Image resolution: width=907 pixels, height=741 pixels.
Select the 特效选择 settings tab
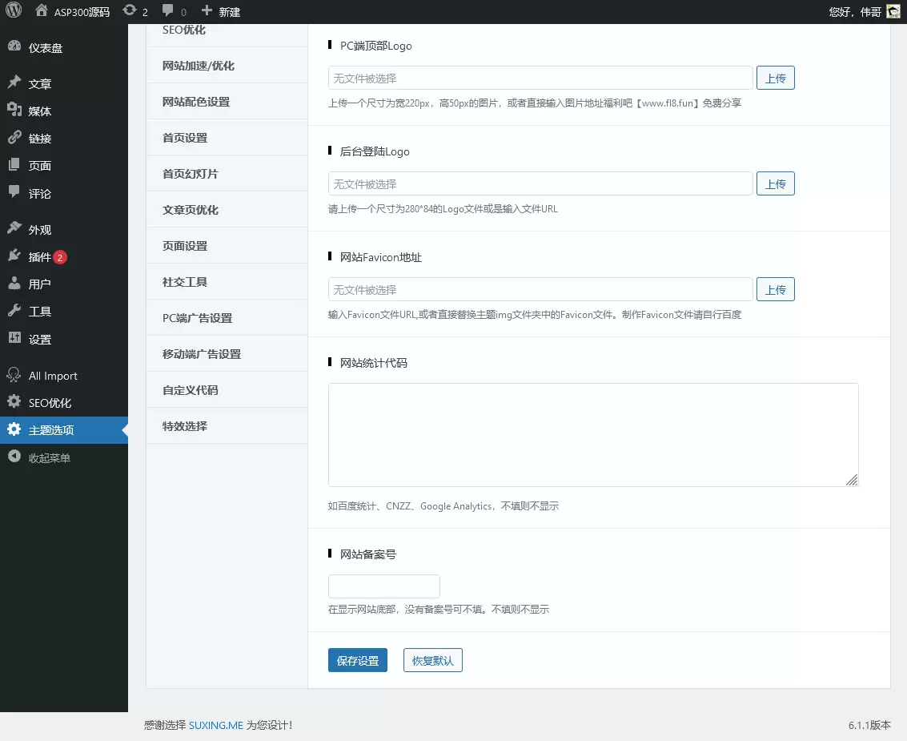pyautogui.click(x=227, y=425)
